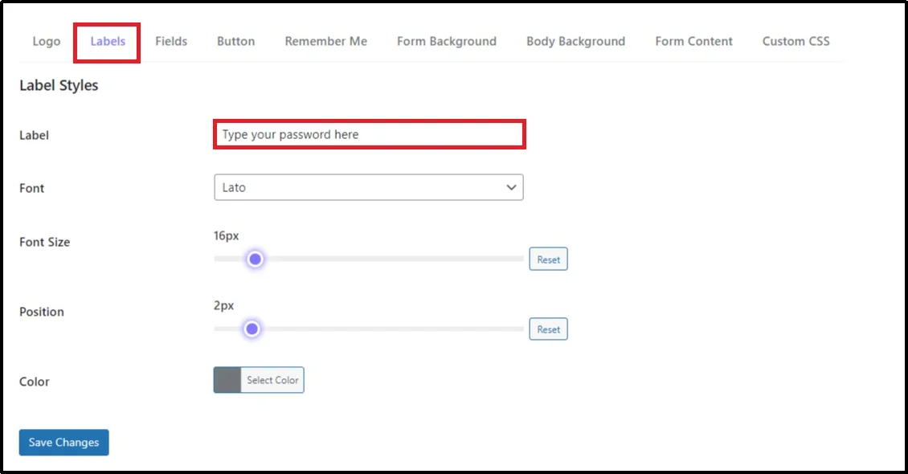Reset the Font Size slider

tap(547, 259)
